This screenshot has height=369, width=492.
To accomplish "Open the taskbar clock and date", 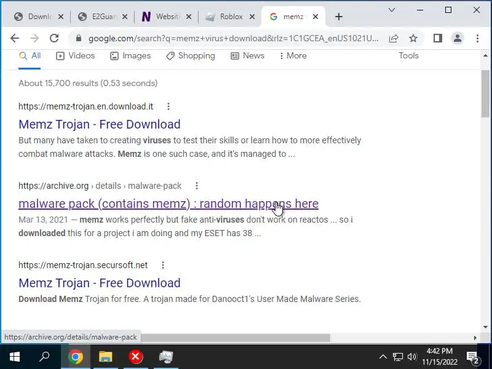I will (439, 357).
